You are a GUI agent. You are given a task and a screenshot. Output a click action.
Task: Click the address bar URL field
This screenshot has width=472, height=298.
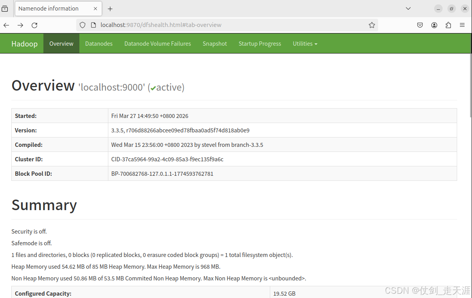pyautogui.click(x=227, y=25)
